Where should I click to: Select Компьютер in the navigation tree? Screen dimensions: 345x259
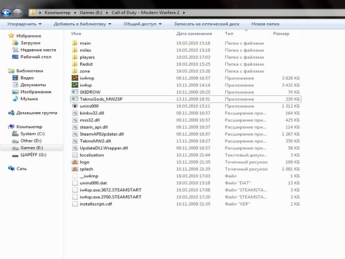(x=29, y=126)
